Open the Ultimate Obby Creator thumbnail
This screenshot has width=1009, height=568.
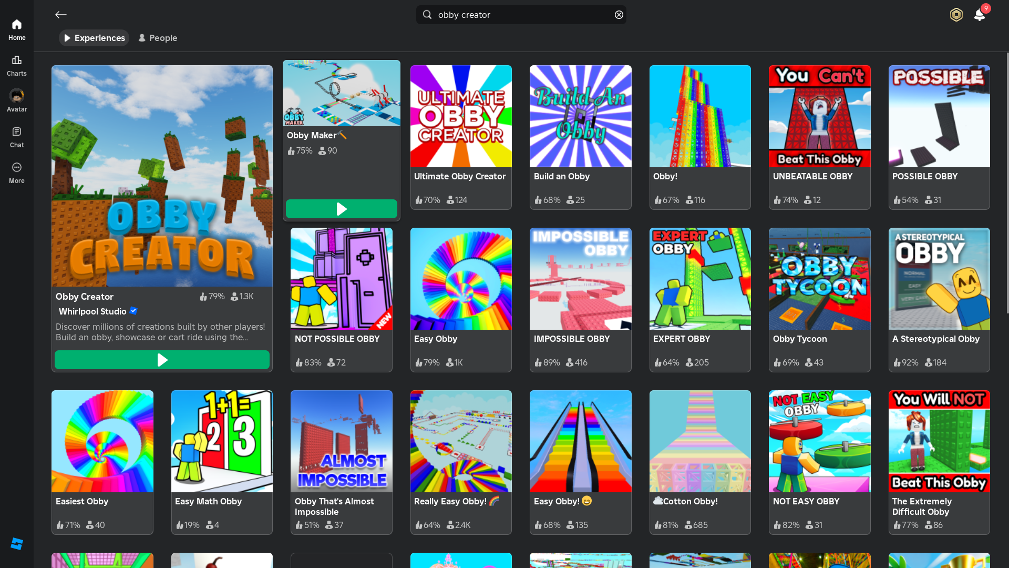pyautogui.click(x=461, y=116)
